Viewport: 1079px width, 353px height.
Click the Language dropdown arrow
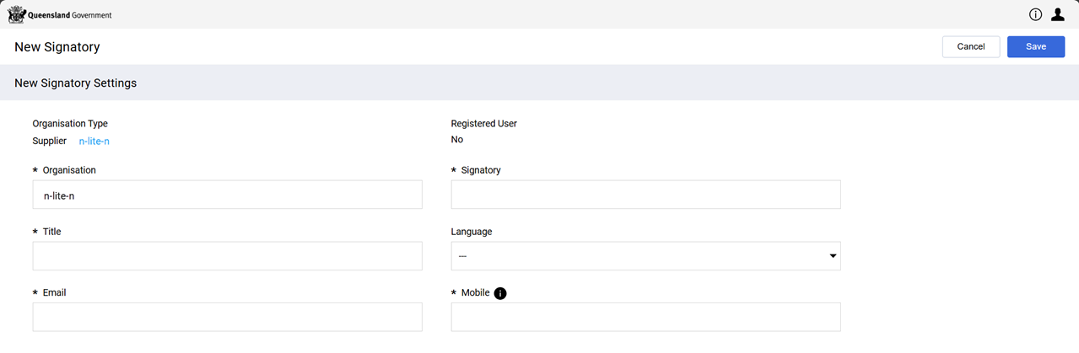pyautogui.click(x=833, y=256)
